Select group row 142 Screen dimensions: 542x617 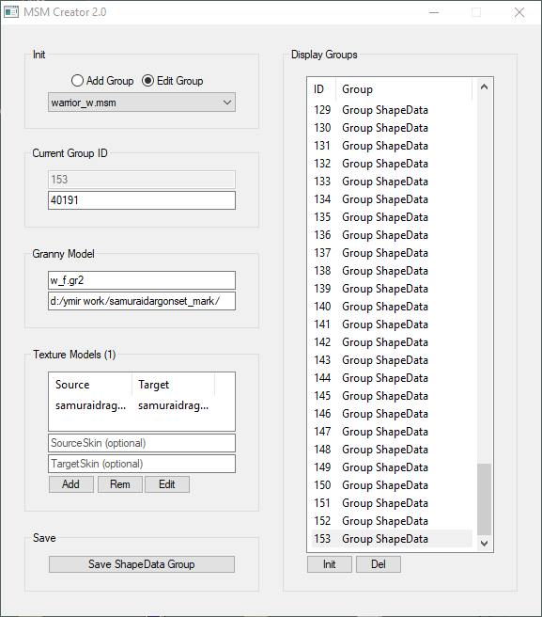coord(392,342)
